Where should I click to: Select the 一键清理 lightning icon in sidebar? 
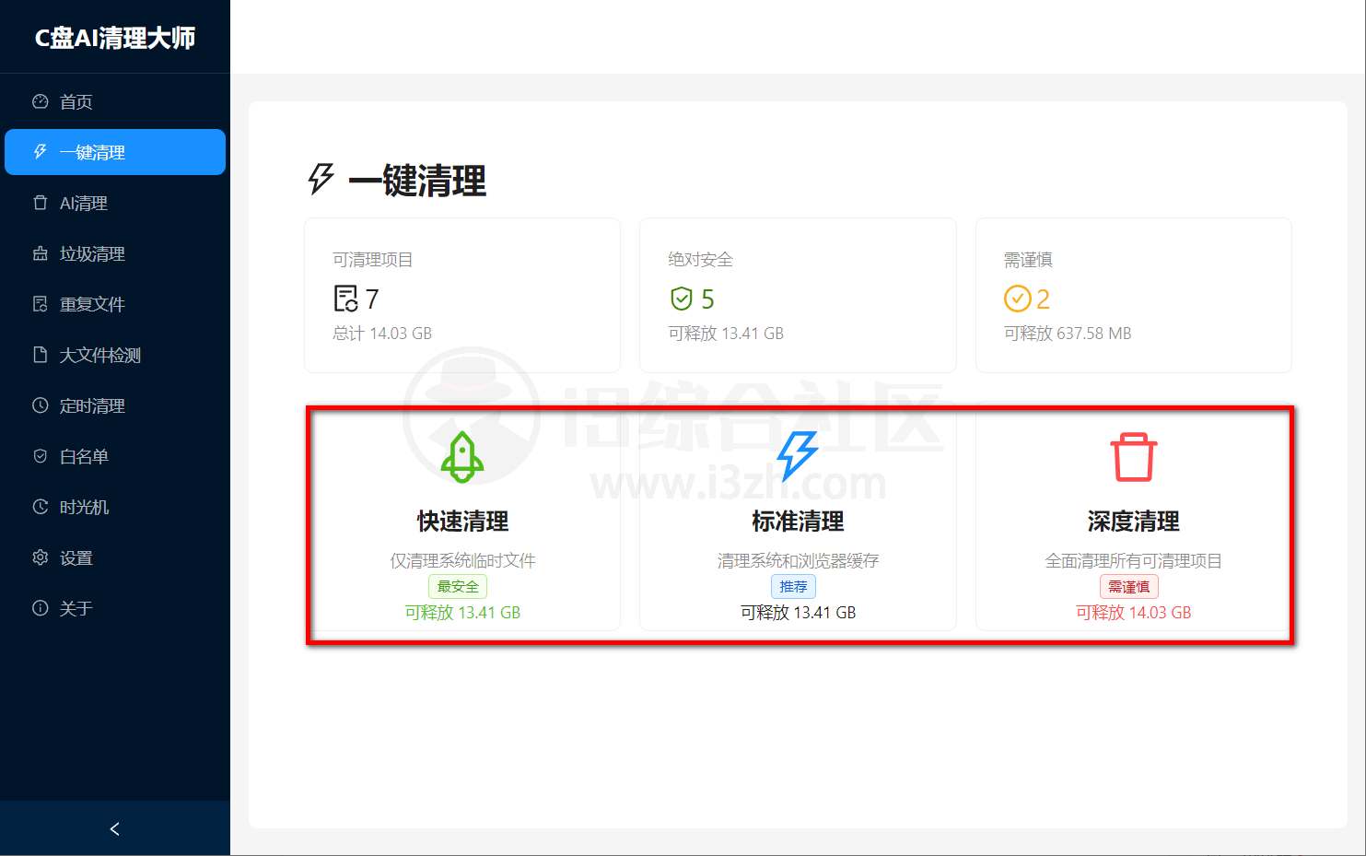(x=38, y=151)
